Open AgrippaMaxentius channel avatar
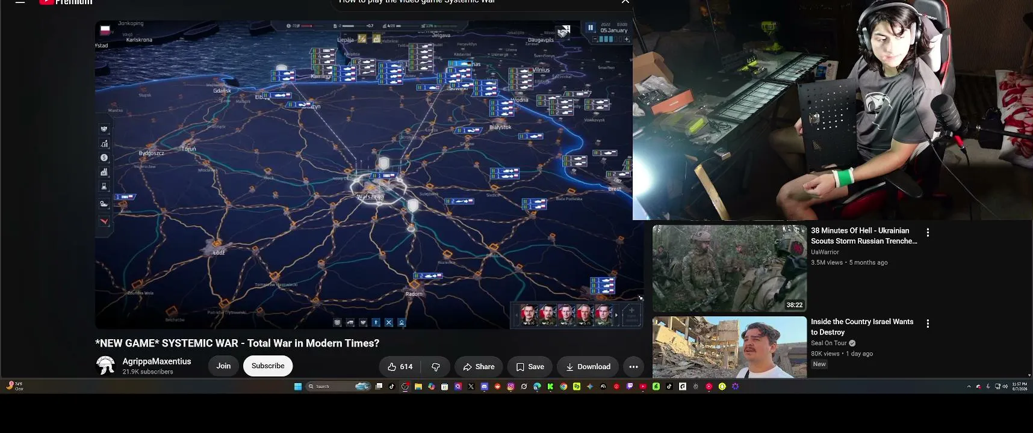1033x433 pixels. tap(105, 365)
